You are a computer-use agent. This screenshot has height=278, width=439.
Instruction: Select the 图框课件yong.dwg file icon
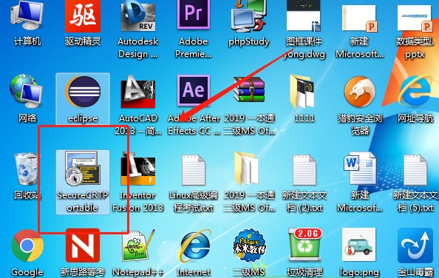click(304, 16)
